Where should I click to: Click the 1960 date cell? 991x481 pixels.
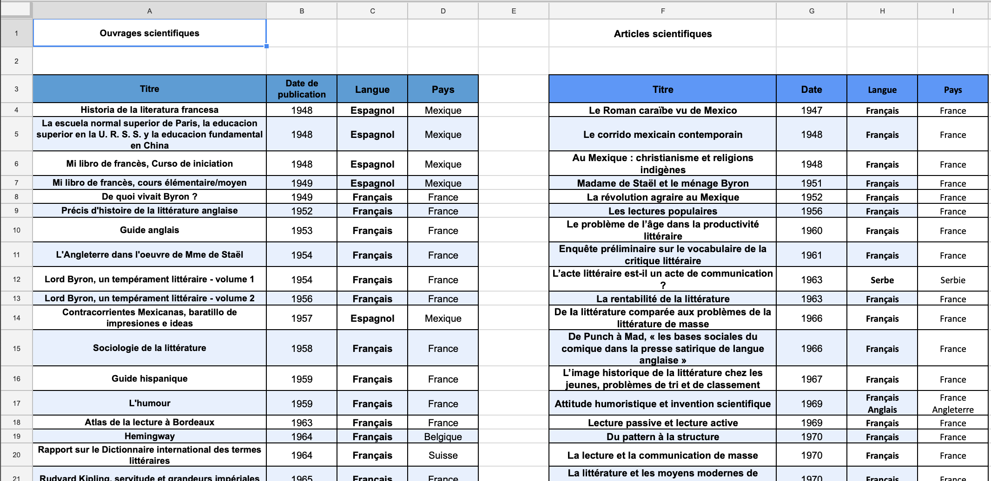click(812, 230)
